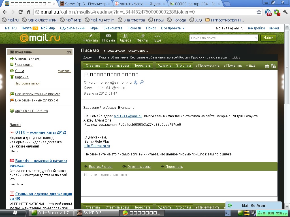Click очистить next to Спам
The width and height of the screenshot is (290, 217).
(64, 71)
